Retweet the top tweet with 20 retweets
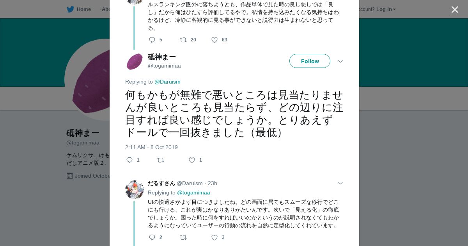 click(x=183, y=40)
